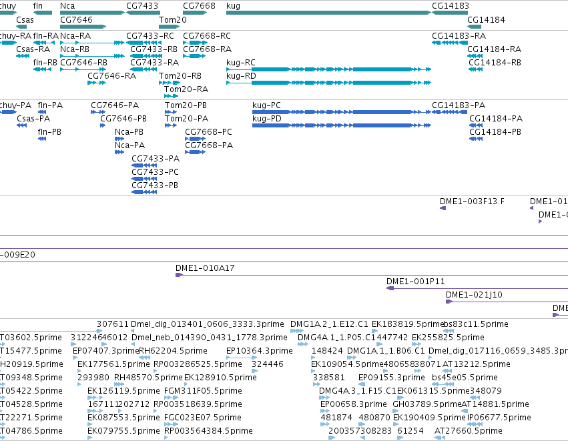Click the Tom20-RA transcript

(x=171, y=96)
